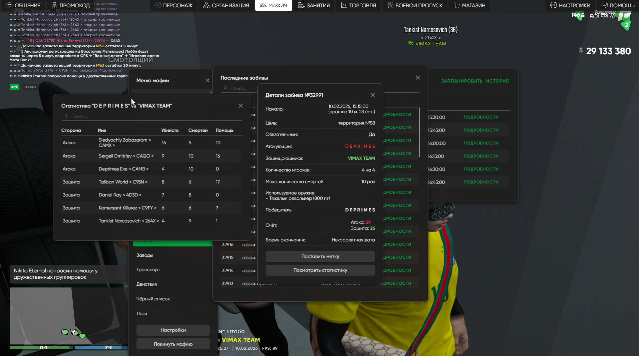The width and height of the screenshot is (639, 356).
Task: Open Транспорт in the mafia menu
Action: point(148,269)
